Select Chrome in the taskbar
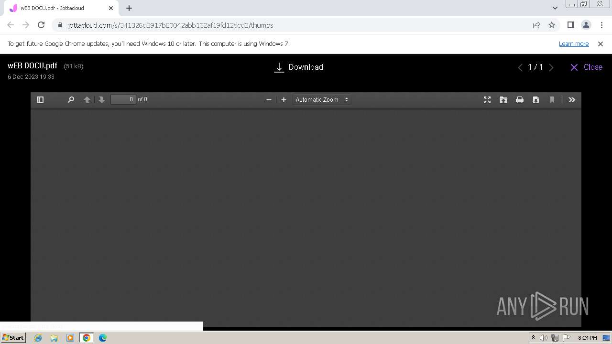 click(86, 338)
